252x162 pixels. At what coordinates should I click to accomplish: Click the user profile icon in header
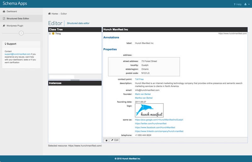pos(245,4)
